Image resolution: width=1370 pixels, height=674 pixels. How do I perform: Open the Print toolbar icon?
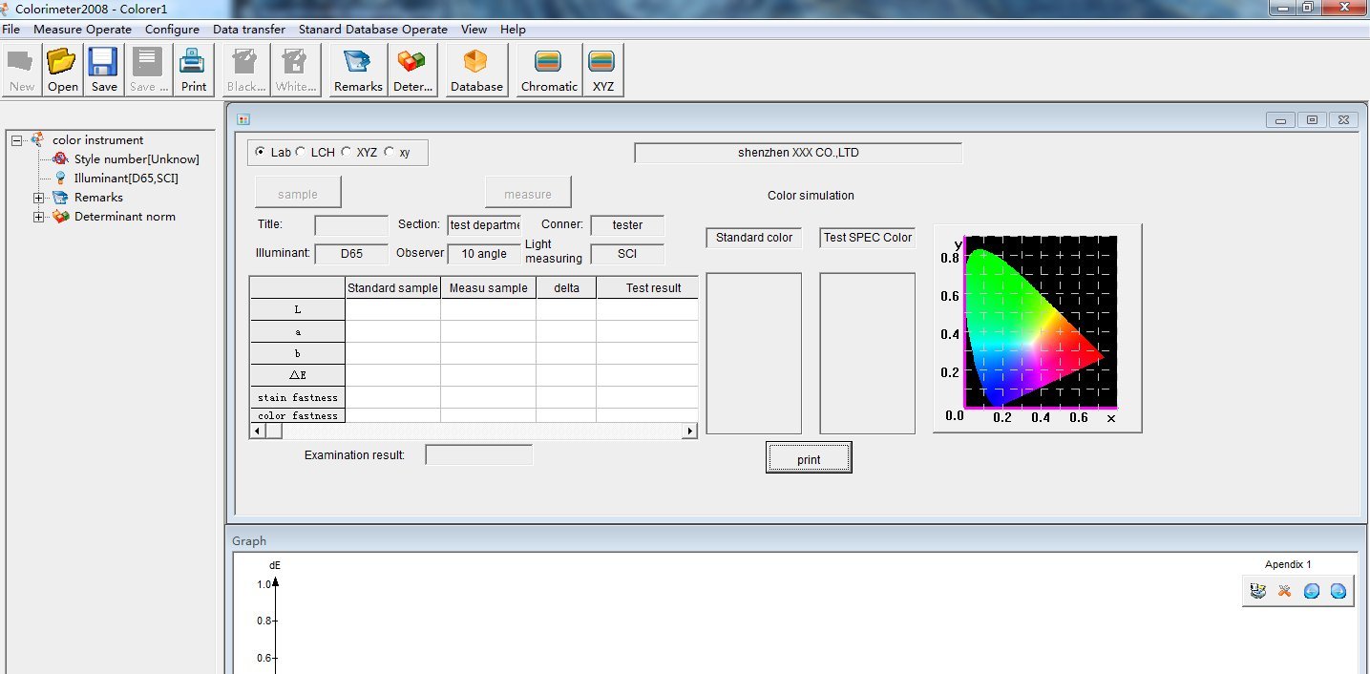tap(193, 67)
